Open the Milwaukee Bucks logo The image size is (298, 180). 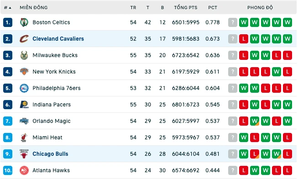pyautogui.click(x=24, y=55)
